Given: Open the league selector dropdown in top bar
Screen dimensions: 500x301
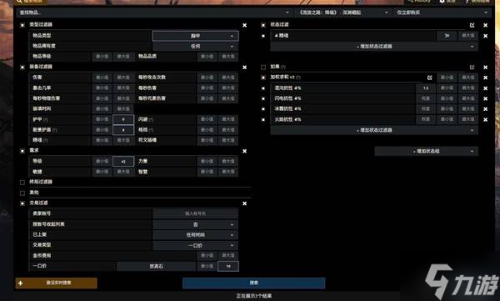Looking at the screenshot, I should tap(343, 13).
